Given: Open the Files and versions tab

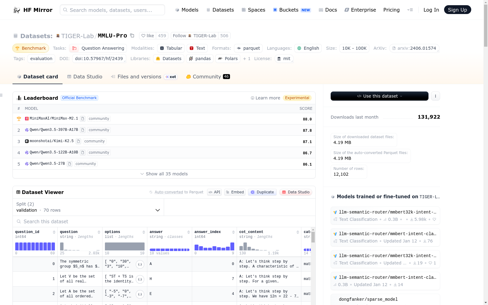Looking at the screenshot, I should [144, 77].
